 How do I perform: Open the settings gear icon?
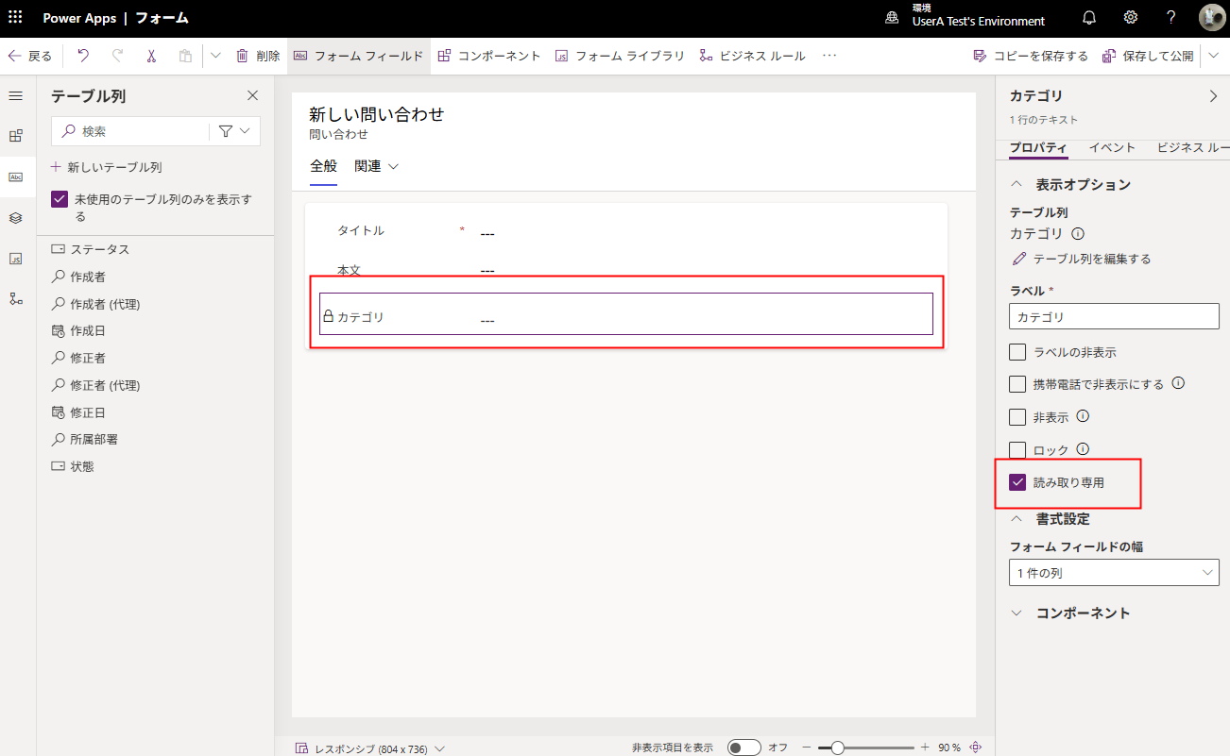tap(1130, 18)
